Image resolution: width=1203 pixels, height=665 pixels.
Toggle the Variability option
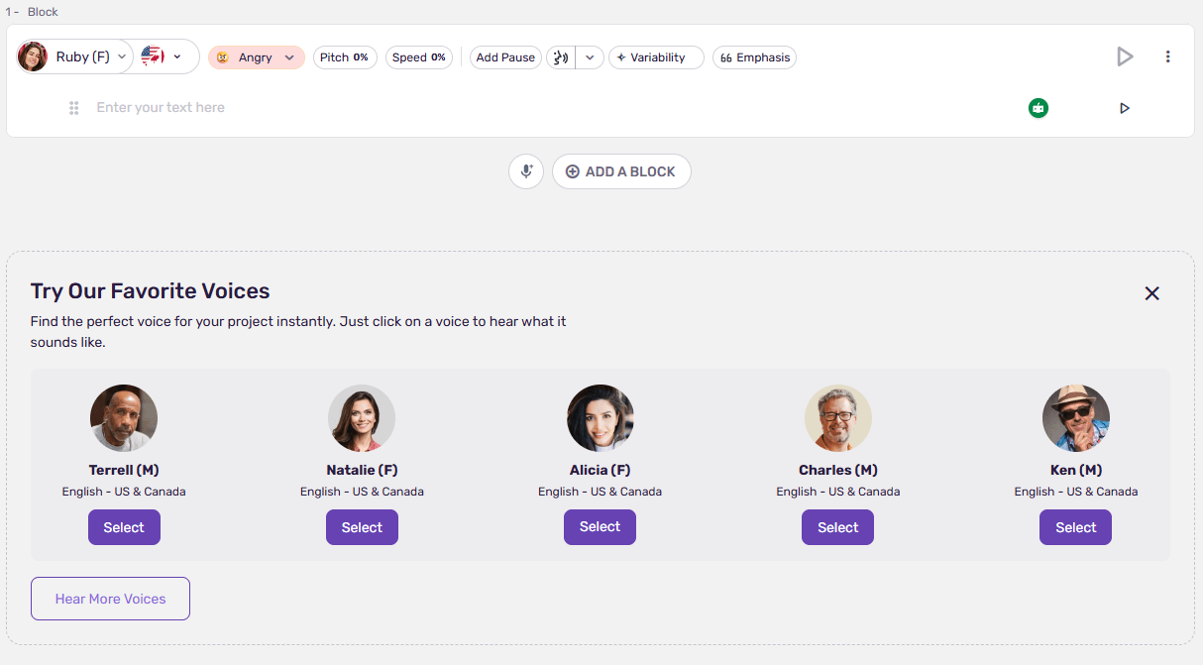coord(656,57)
